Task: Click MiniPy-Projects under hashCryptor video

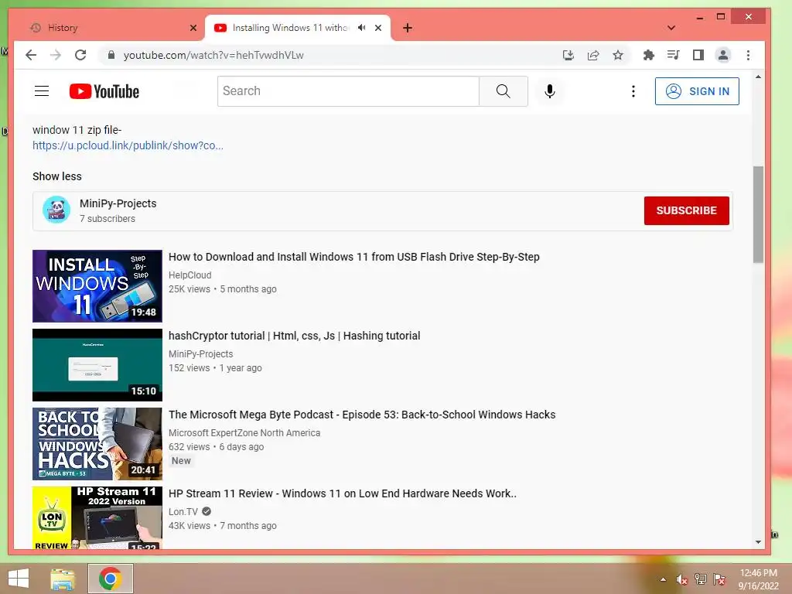Action: point(200,353)
